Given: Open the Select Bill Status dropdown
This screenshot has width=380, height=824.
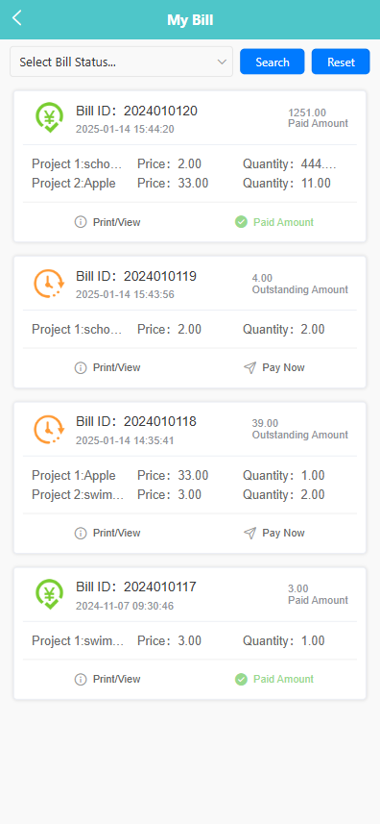Looking at the screenshot, I should [x=121, y=62].
